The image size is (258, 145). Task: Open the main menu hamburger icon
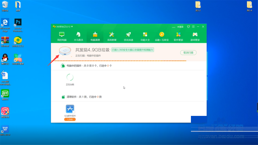click(x=193, y=27)
